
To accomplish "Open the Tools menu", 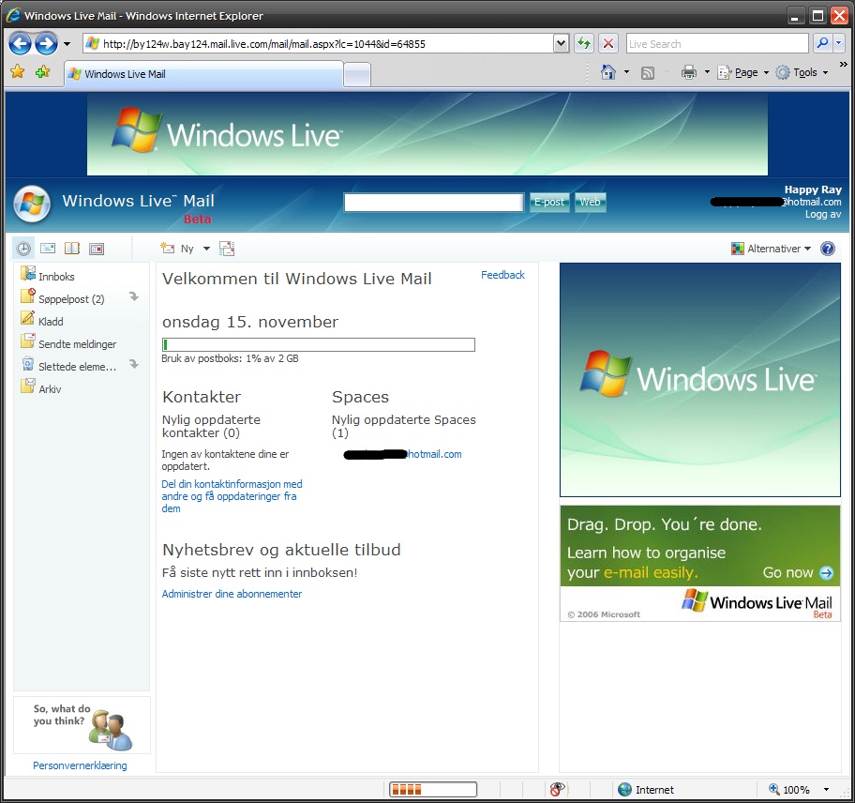I will click(802, 72).
